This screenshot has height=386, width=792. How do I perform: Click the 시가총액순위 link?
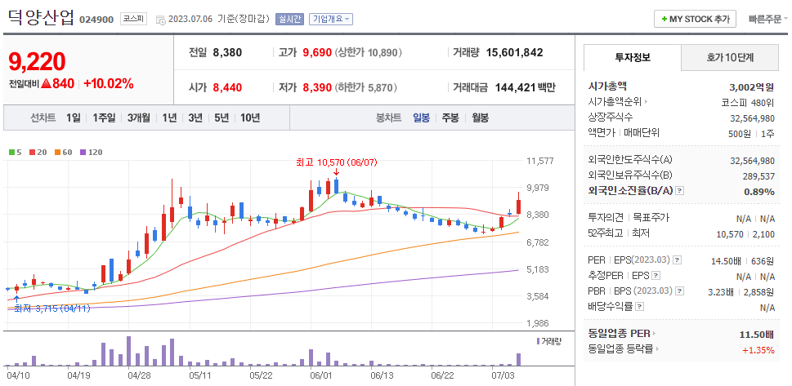tap(615, 102)
